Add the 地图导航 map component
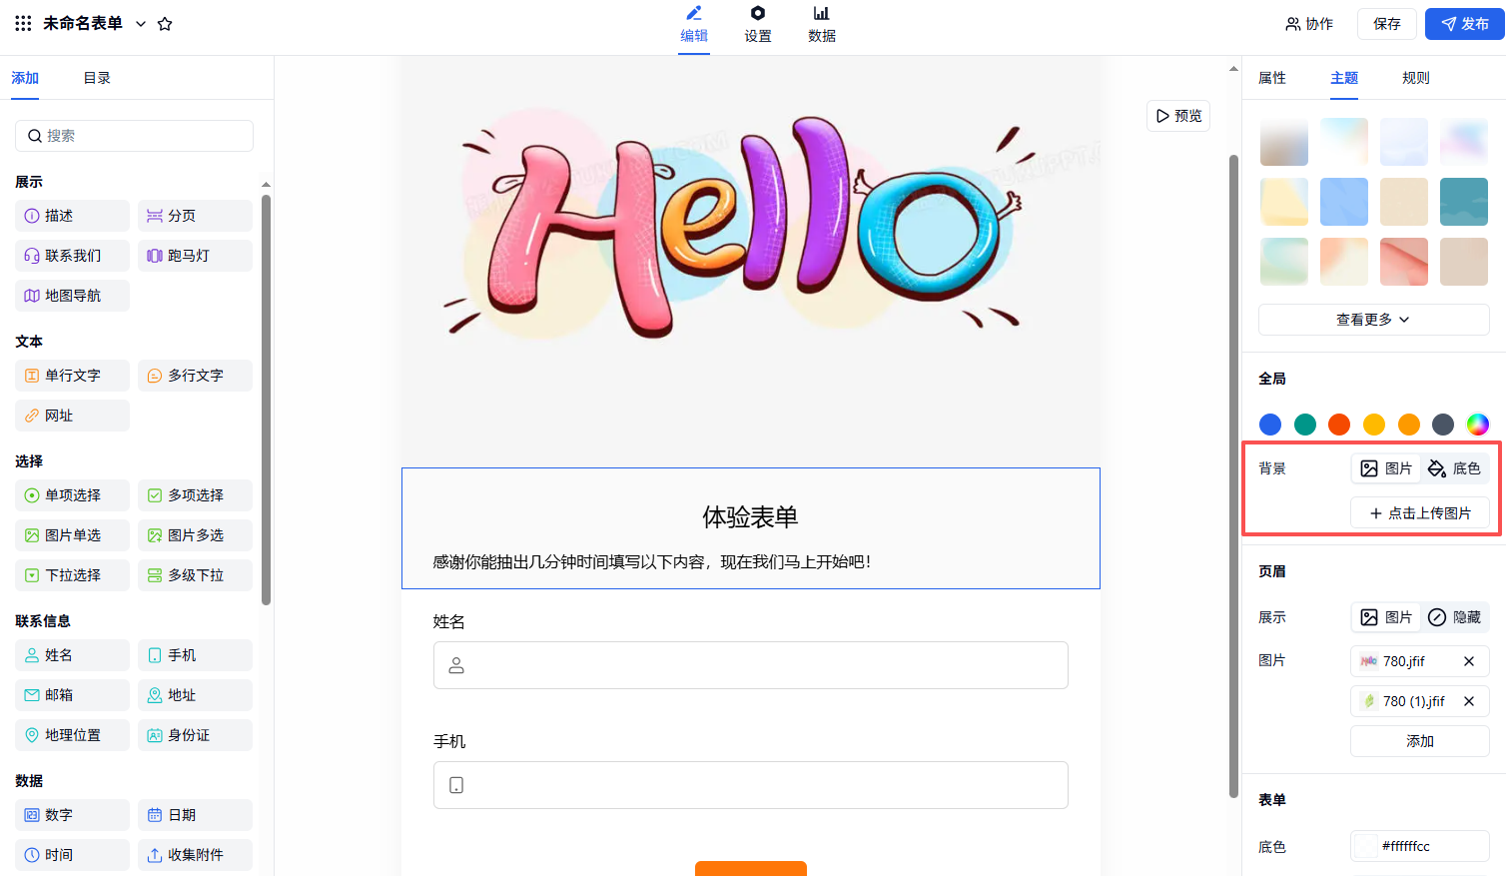Viewport: 1506px width, 876px height. pyautogui.click(x=72, y=296)
